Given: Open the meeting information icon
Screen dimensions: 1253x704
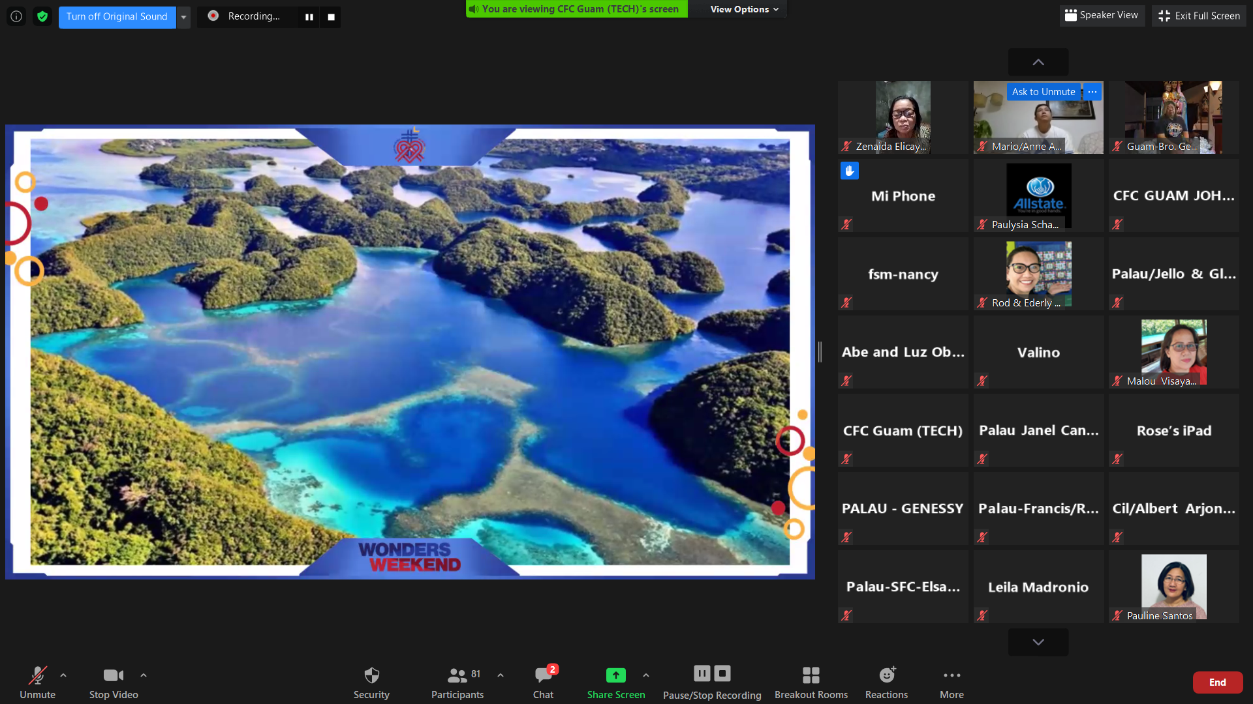Looking at the screenshot, I should click(16, 16).
